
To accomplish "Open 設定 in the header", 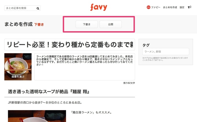I will pos(182,8).
